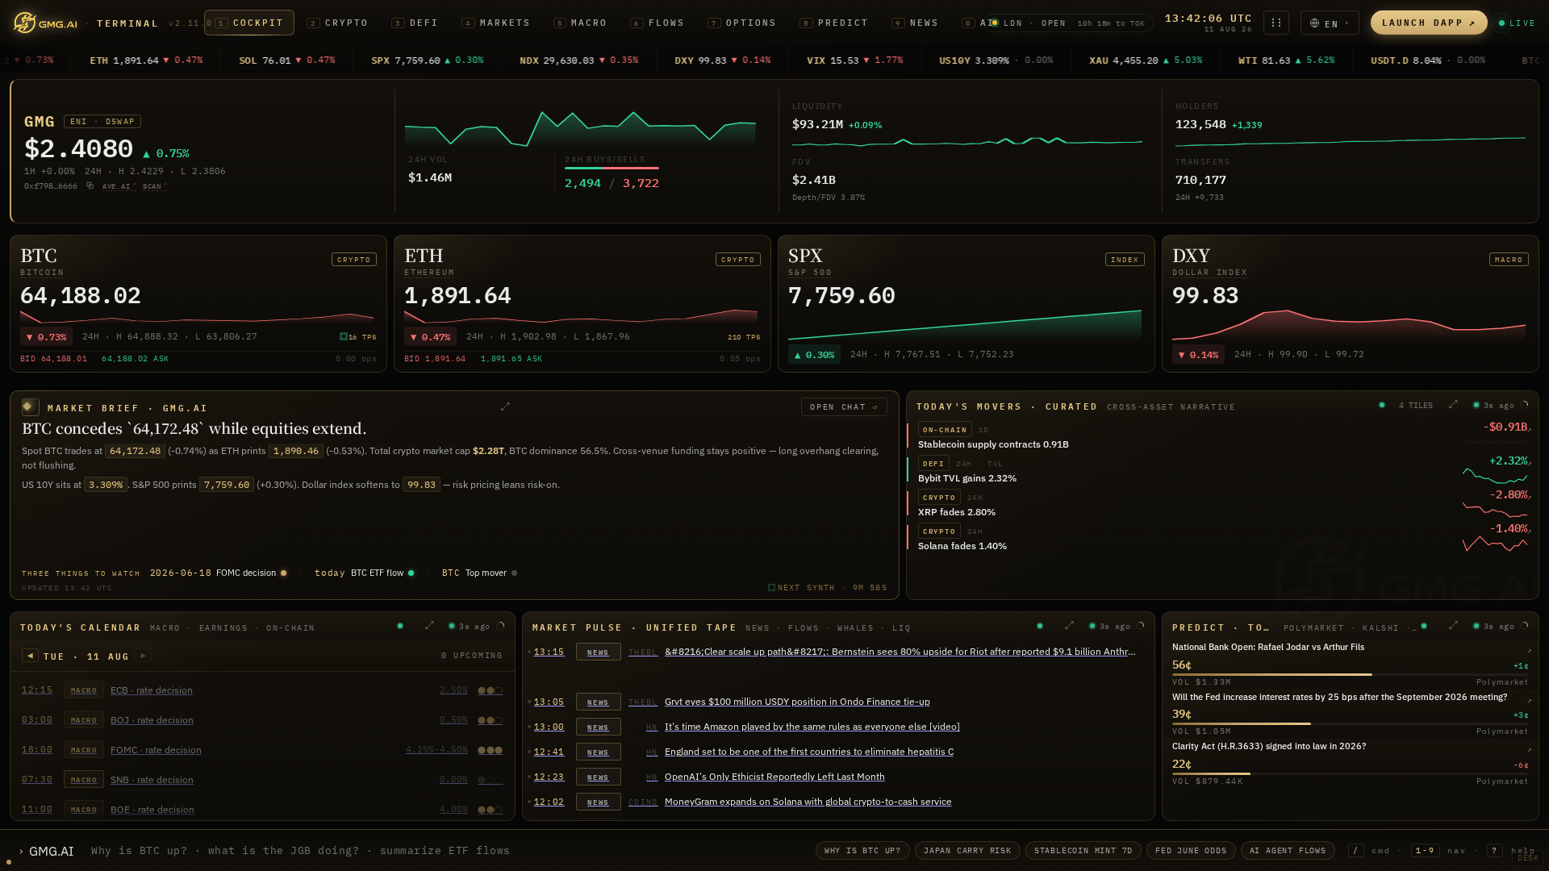Switch to the NEWS tab
Viewport: 1549px width, 871px height.
click(x=915, y=23)
